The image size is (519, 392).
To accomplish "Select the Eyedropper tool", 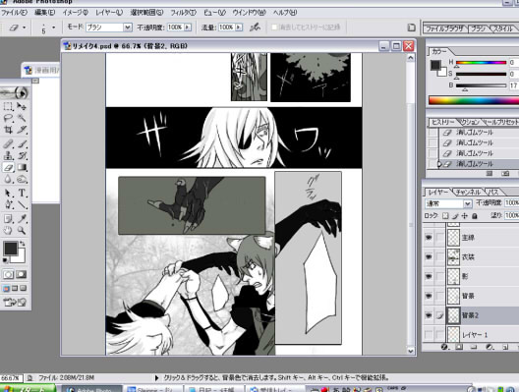I will pos(22,218).
